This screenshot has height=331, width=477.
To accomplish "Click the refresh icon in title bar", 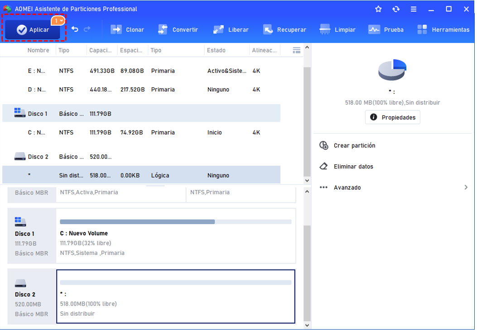I will click(x=396, y=9).
